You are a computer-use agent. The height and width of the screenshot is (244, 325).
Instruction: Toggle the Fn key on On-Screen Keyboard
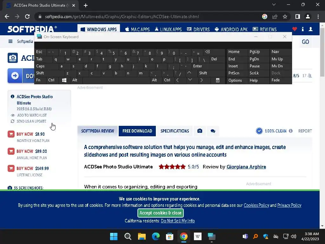pyautogui.click(x=40, y=80)
